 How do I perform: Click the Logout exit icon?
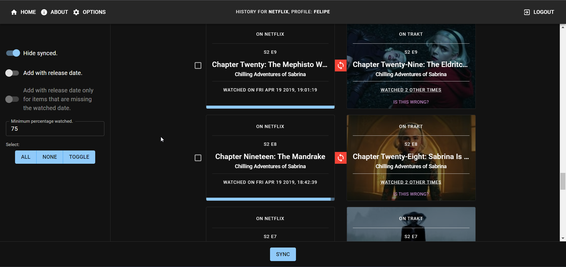pos(527,12)
